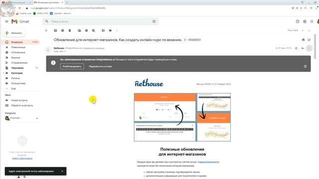Start a Новая встреча in Meet
This screenshot has width=319, height=179.
click(x=19, y=100)
